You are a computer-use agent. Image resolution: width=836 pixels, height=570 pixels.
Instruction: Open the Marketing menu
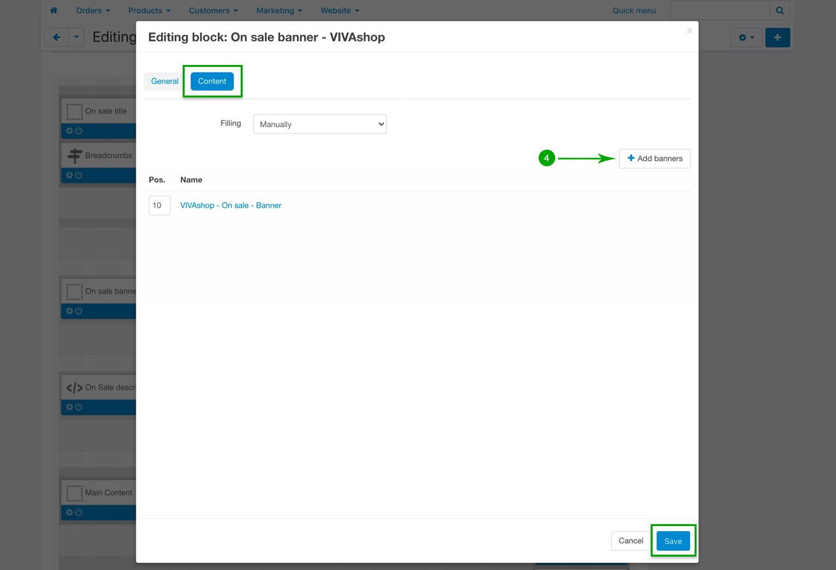coord(279,11)
